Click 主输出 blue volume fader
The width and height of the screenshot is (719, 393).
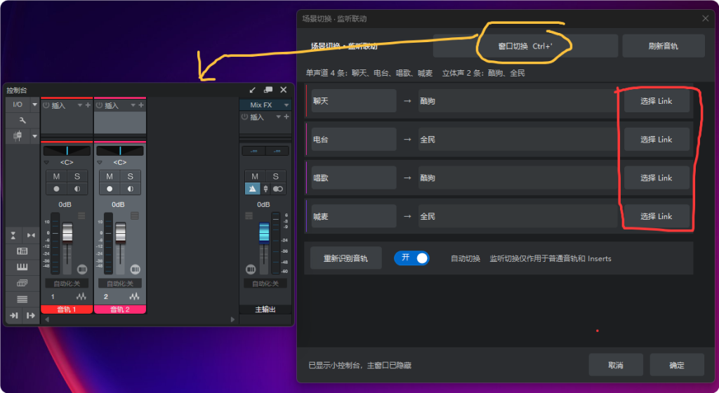pos(264,232)
